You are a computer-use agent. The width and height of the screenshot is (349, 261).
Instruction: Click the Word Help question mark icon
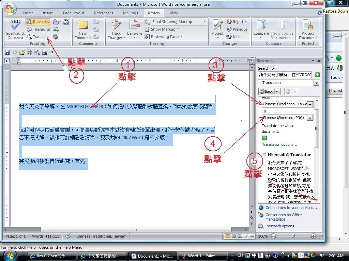pos(319,12)
